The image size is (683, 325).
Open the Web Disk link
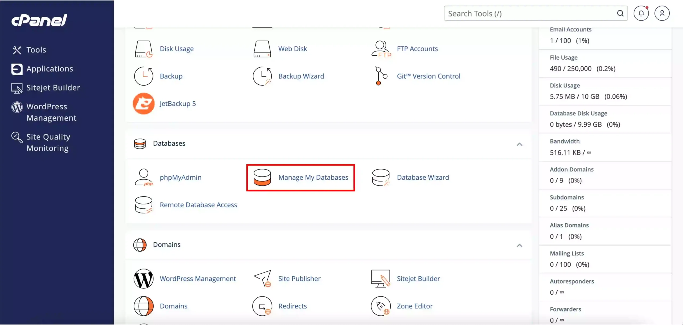click(x=293, y=49)
